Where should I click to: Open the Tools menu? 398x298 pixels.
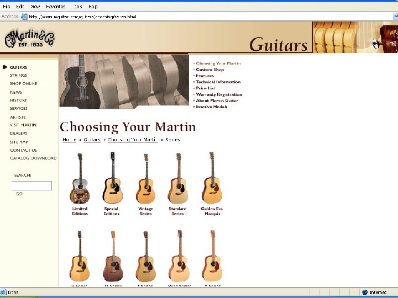point(78,7)
